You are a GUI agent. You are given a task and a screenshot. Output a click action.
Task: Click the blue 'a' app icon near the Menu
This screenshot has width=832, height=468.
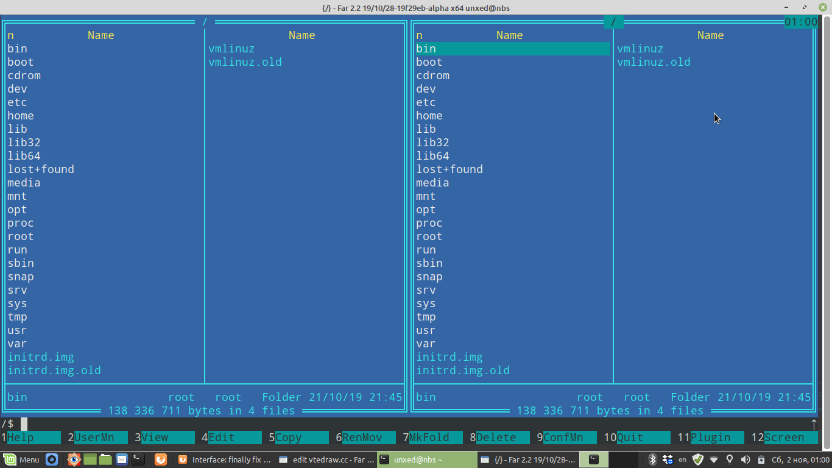click(52, 459)
